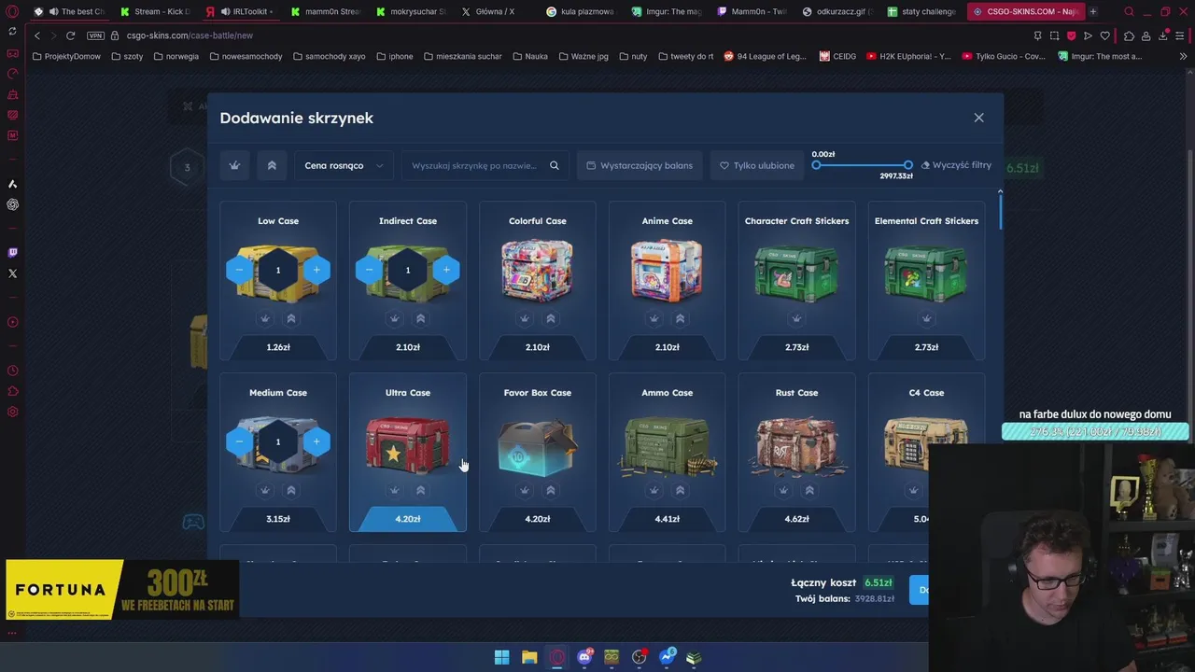
Task: Open the CEIDG bookmark
Action: (837, 56)
